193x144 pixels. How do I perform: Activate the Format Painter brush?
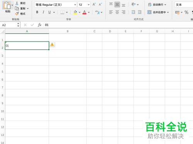pos(17,13)
